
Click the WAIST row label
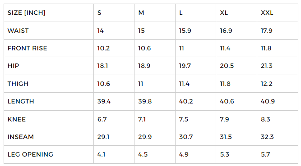click(18, 31)
